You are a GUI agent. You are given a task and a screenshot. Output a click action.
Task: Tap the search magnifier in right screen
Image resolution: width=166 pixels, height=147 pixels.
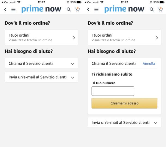pyautogui.click(x=152, y=9)
